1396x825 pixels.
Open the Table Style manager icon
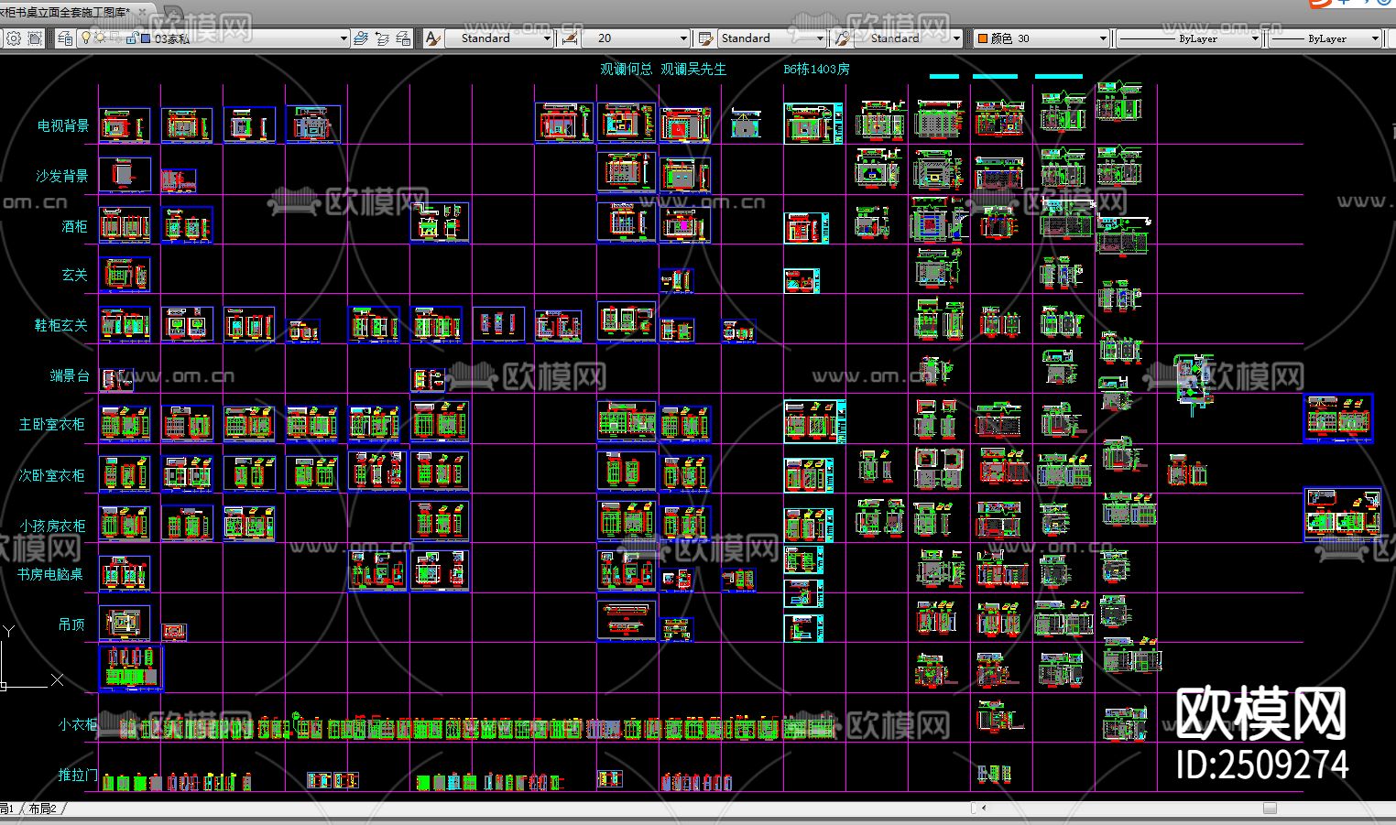[x=705, y=38]
